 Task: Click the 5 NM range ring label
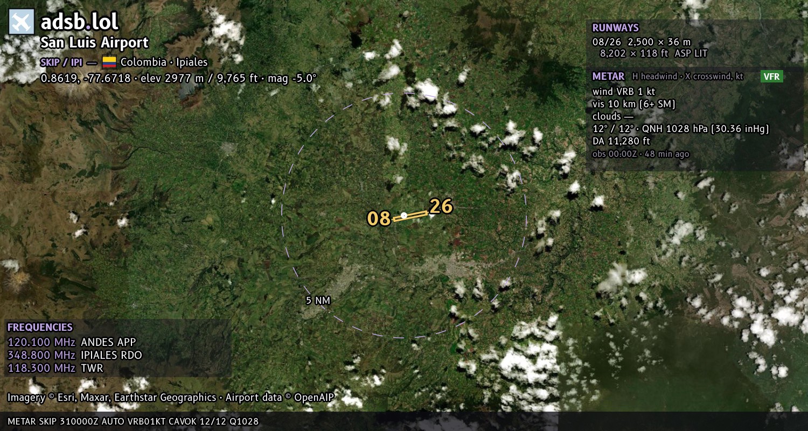tap(318, 301)
